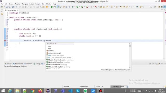
Task: Switch to the Variables view tab
Action: pos(28,64)
